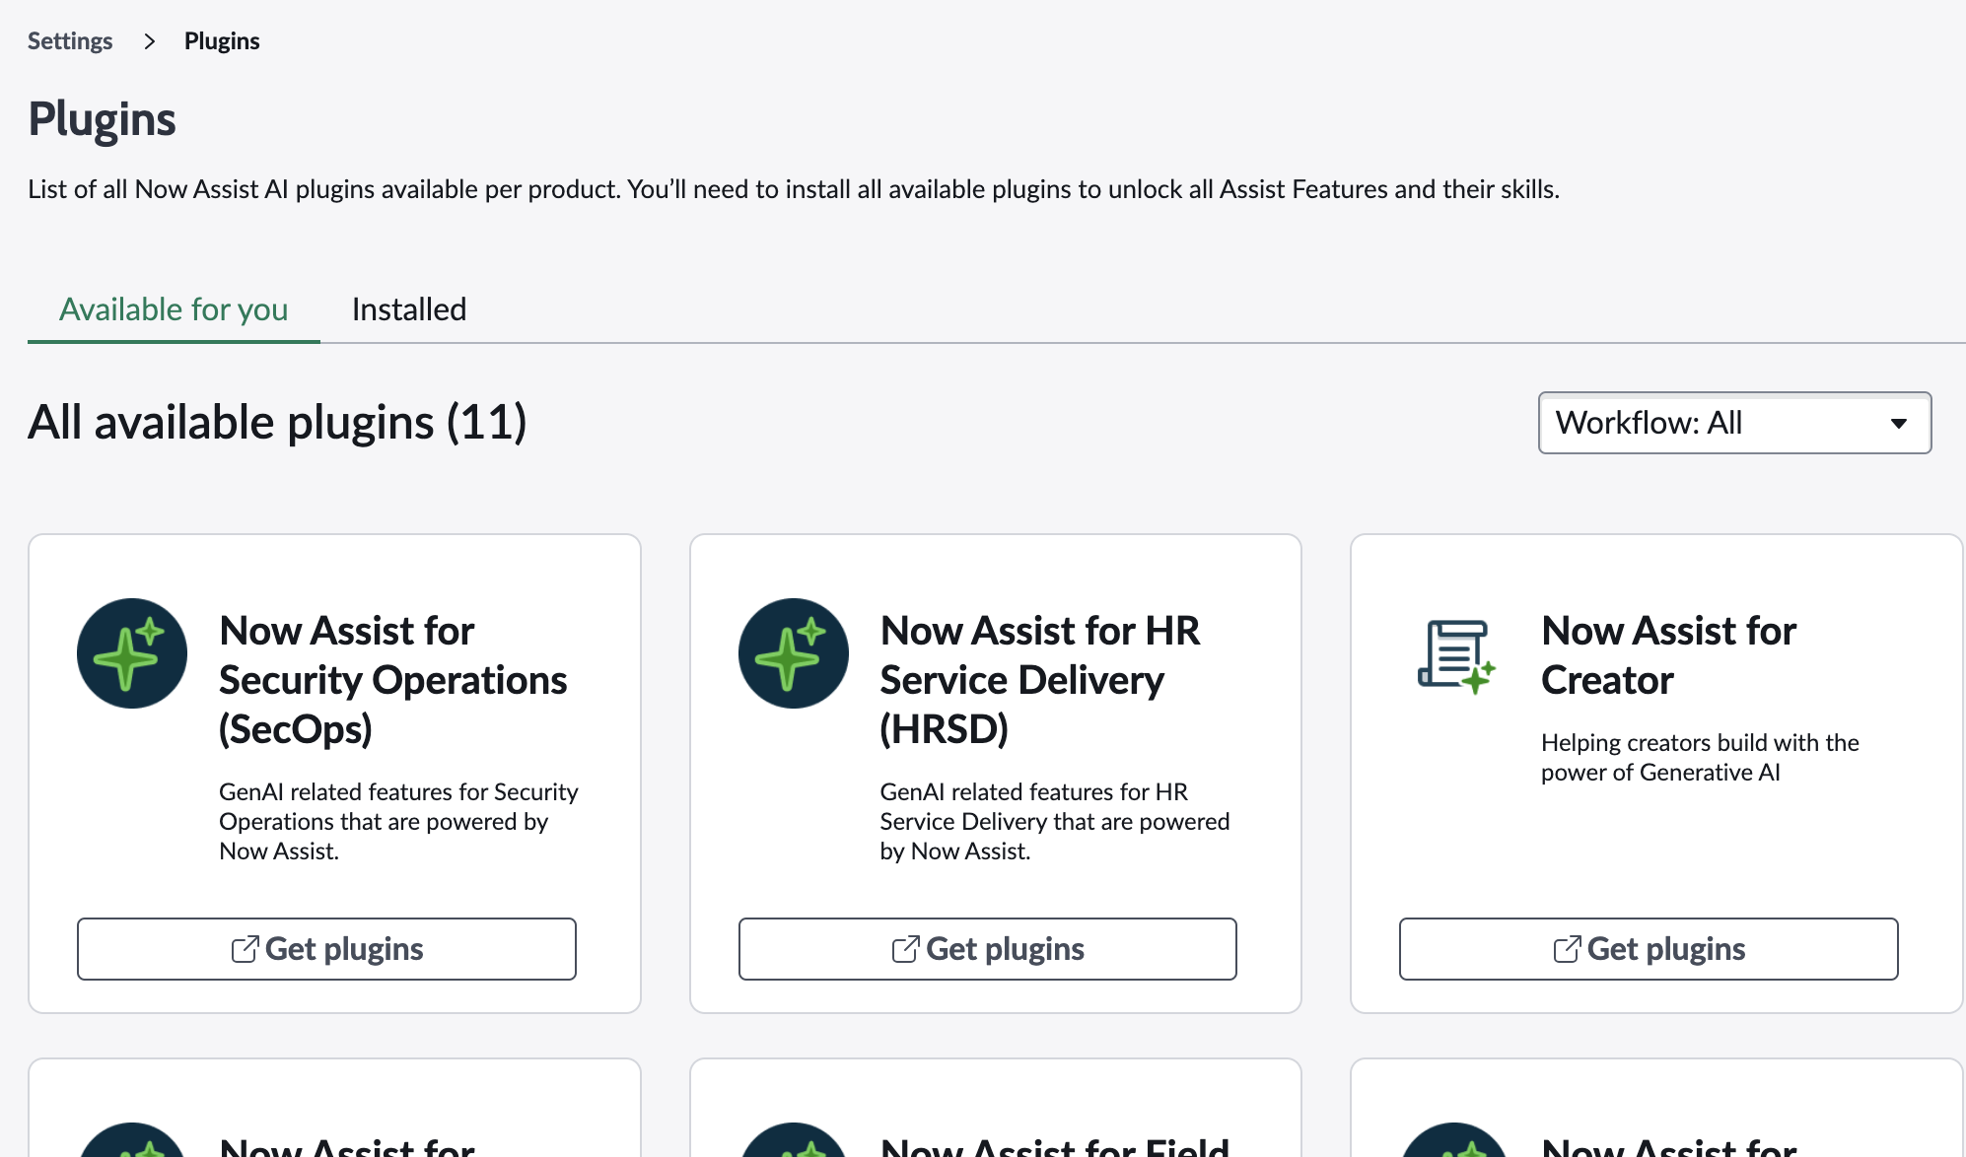Screen dimensions: 1966x1157
Task: Get plugins for HR Service Delivery
Action: (988, 949)
